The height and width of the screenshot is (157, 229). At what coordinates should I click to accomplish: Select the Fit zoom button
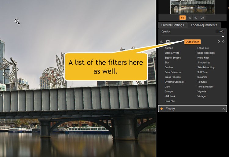coord(182,18)
